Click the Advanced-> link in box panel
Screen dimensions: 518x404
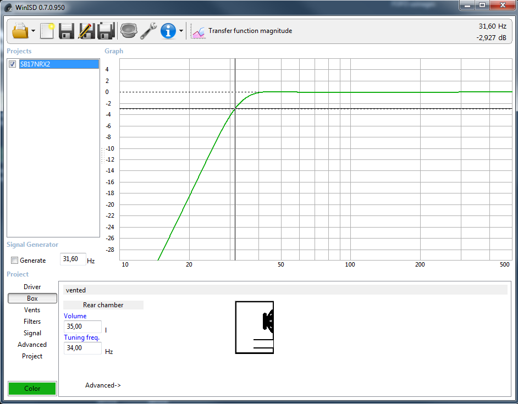(x=103, y=385)
